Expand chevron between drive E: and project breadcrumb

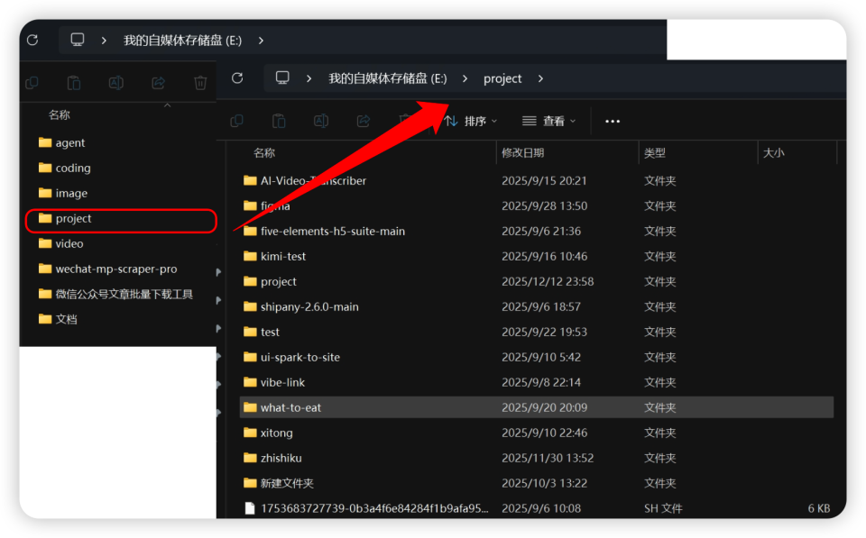465,78
